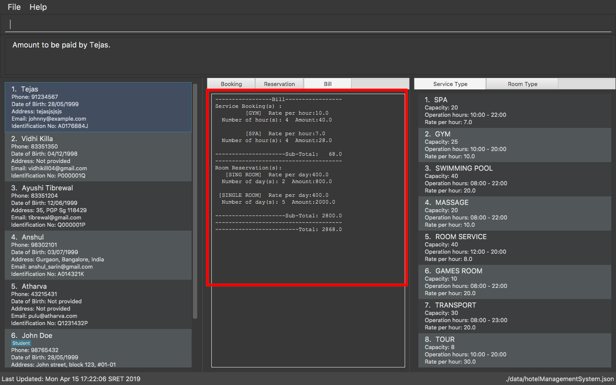This screenshot has height=385, width=616.
Task: Click the hotelManagementSystem.json file path
Action: (560, 379)
